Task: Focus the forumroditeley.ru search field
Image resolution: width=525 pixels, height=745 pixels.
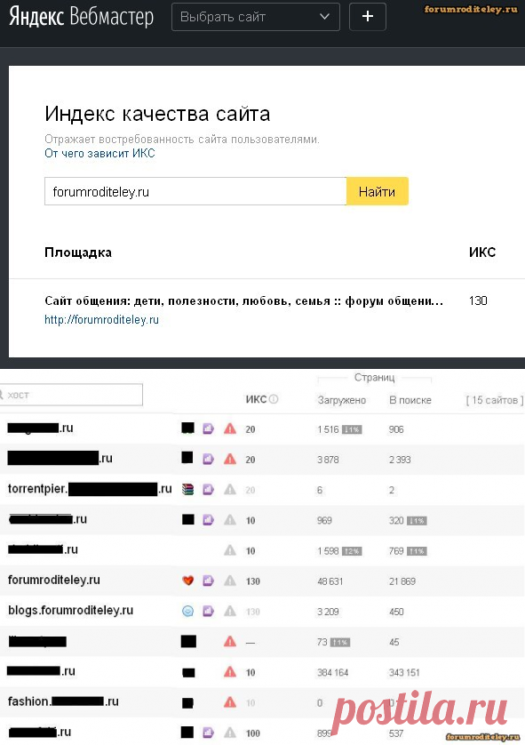Action: pos(195,191)
